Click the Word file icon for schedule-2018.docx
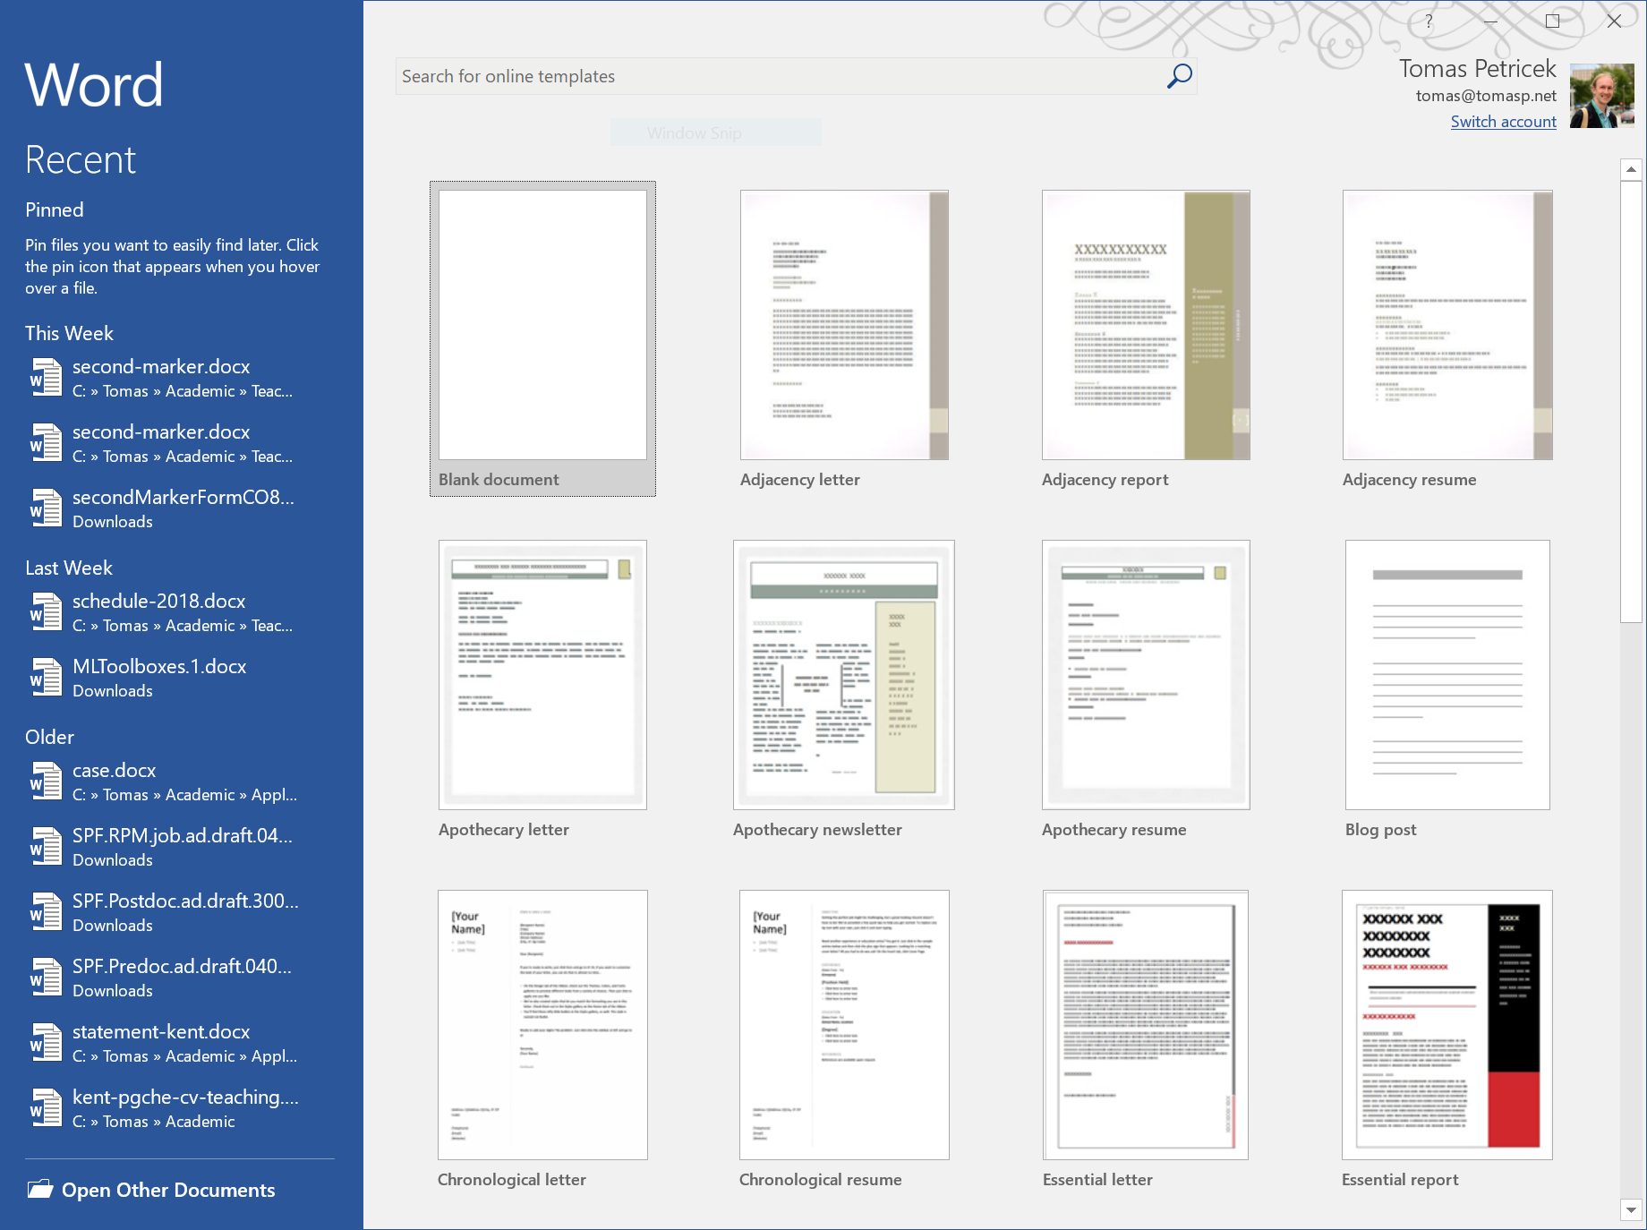The height and width of the screenshot is (1230, 1647). point(46,612)
